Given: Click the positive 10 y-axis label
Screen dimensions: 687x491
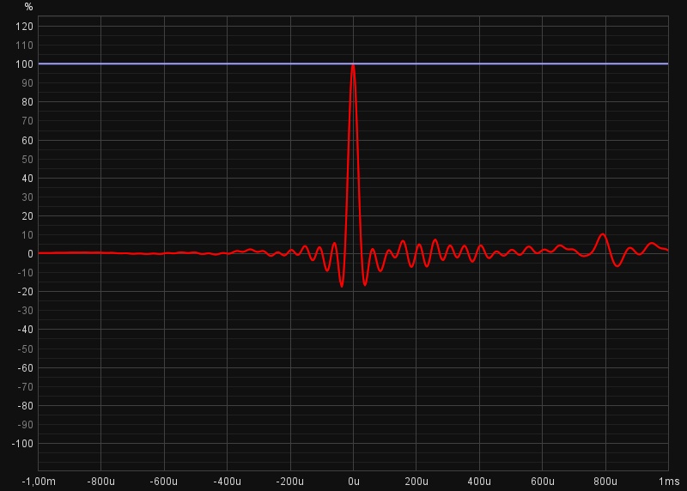Looking at the screenshot, I should pyautogui.click(x=27, y=235).
